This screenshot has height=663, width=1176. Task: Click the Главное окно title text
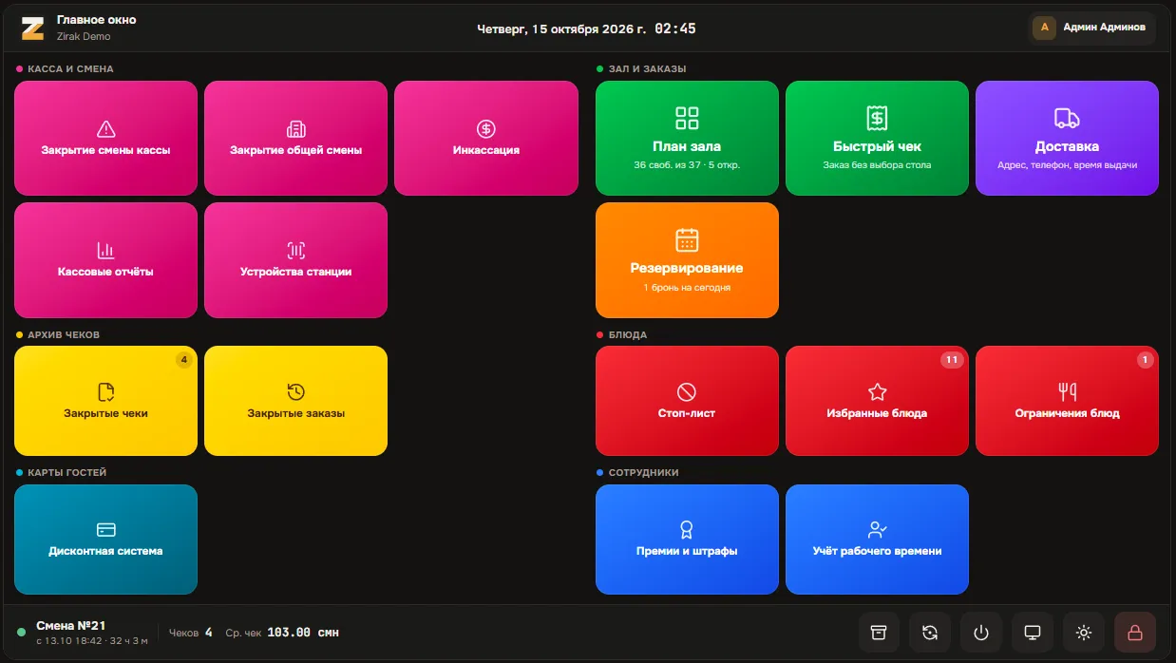pyautogui.click(x=96, y=20)
